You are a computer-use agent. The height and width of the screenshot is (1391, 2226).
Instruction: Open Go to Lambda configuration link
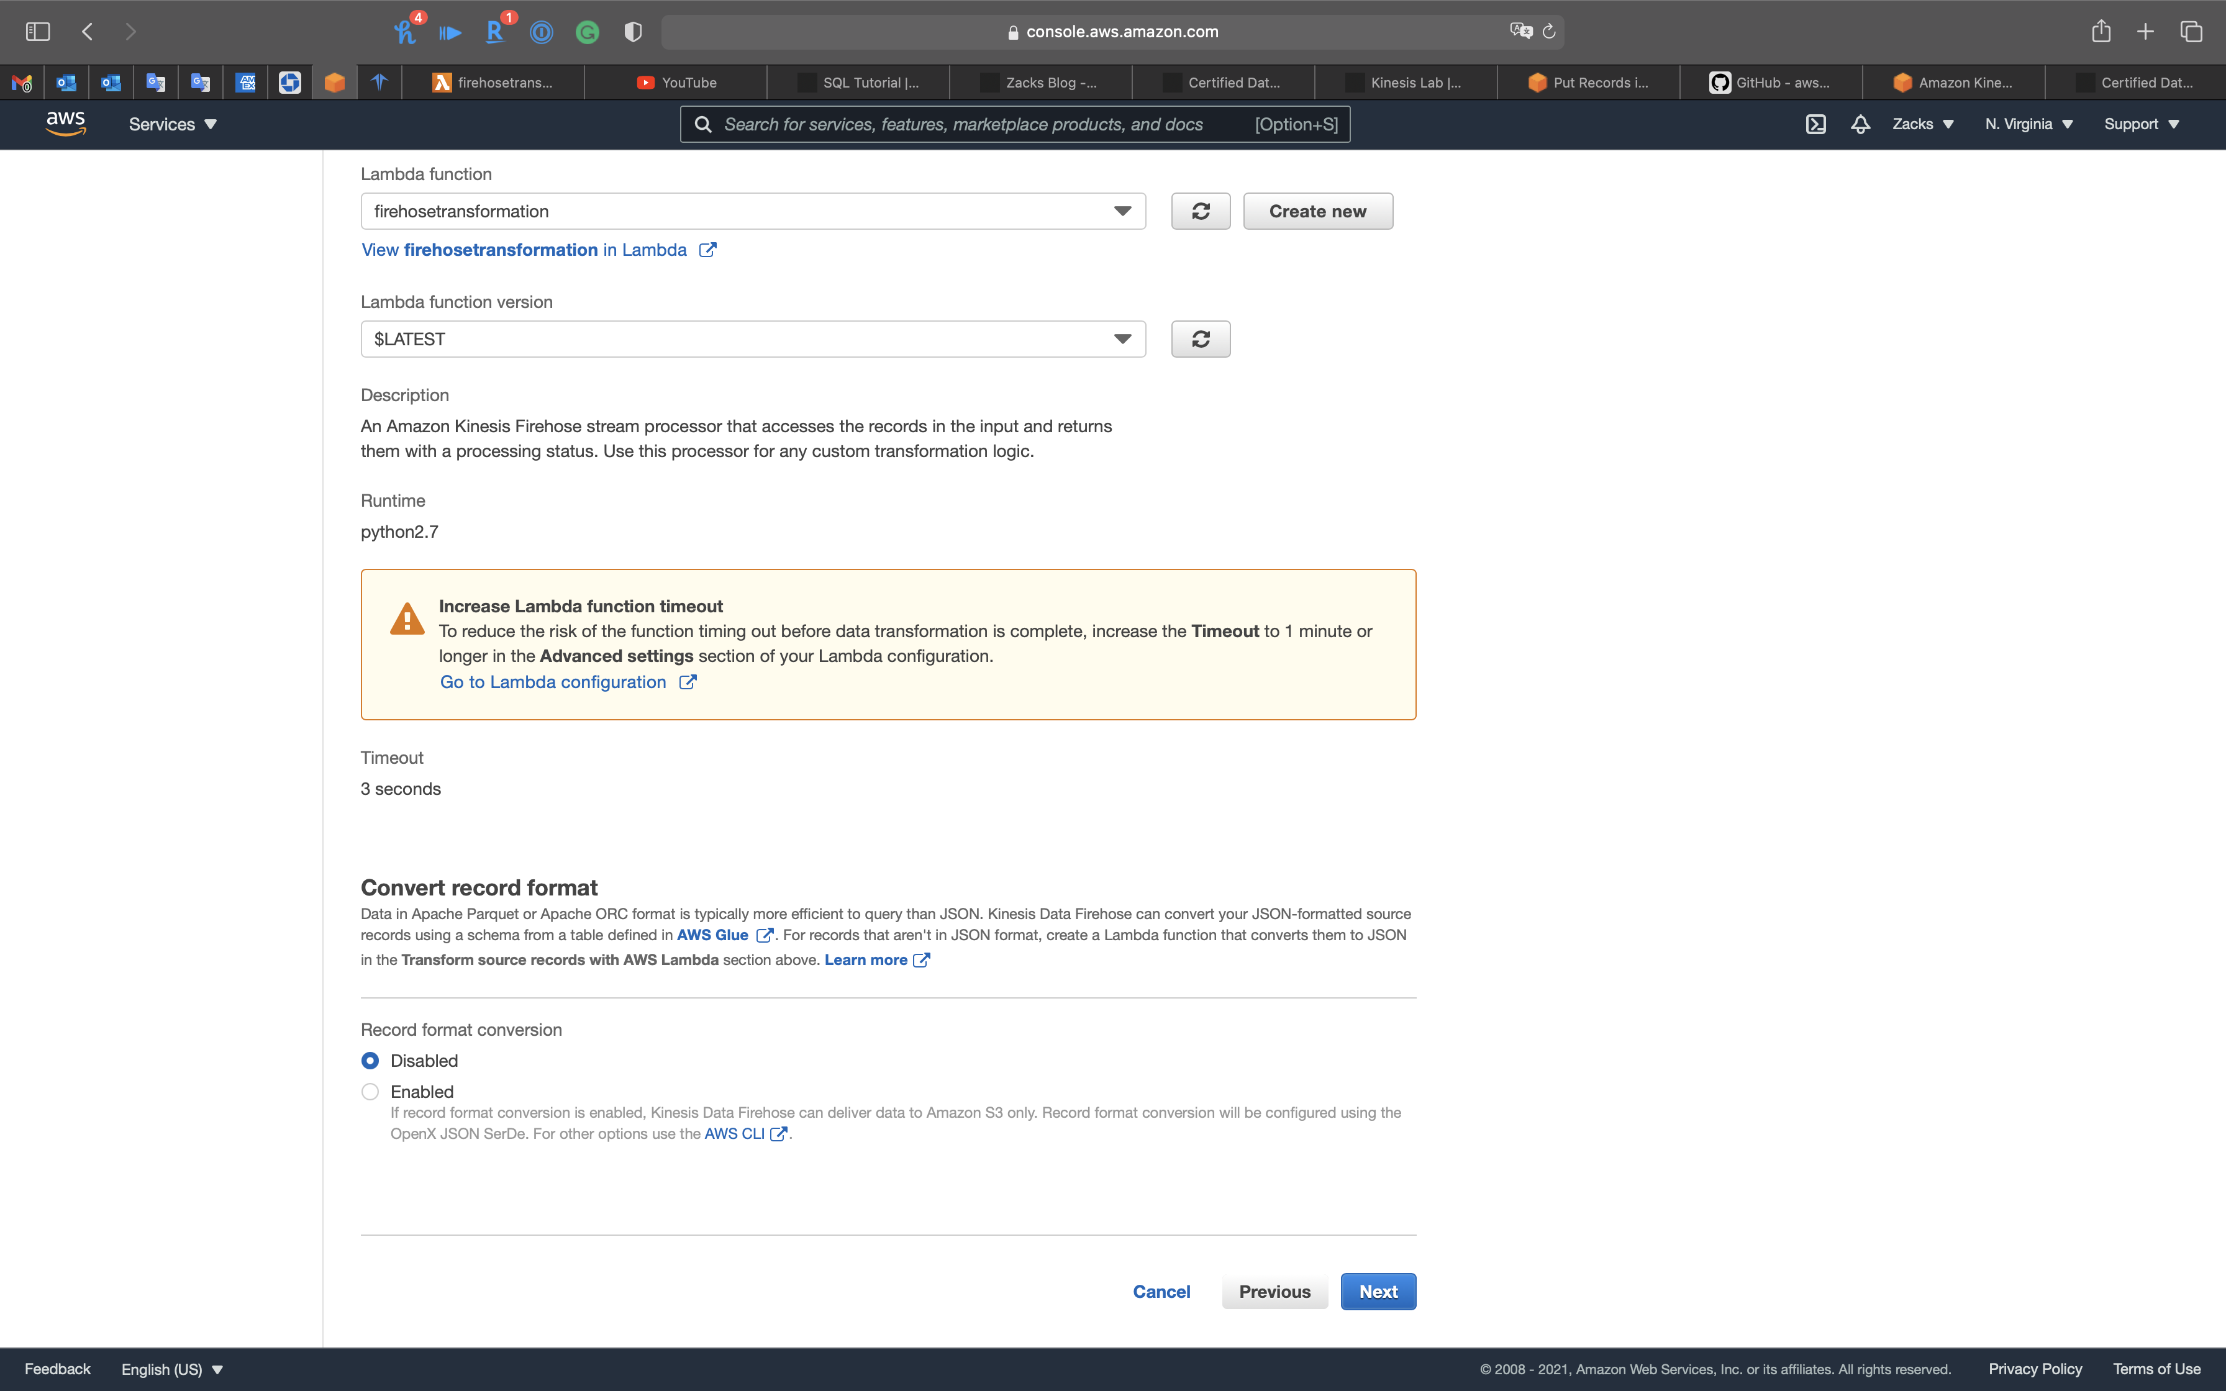(554, 682)
